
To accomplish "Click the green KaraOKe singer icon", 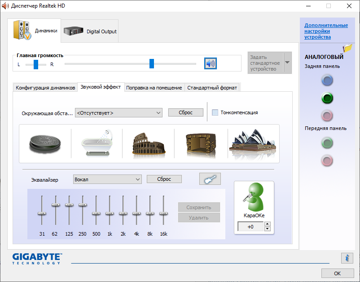I will (x=254, y=197).
